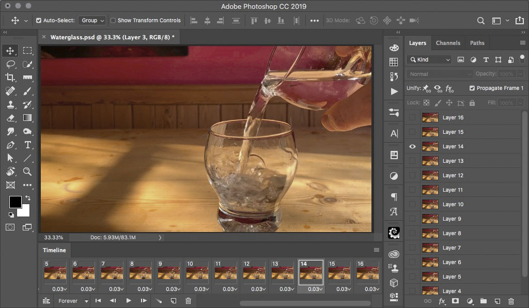Open the Group dropdown in options bar
This screenshot has width=529, height=308.
(x=92, y=20)
